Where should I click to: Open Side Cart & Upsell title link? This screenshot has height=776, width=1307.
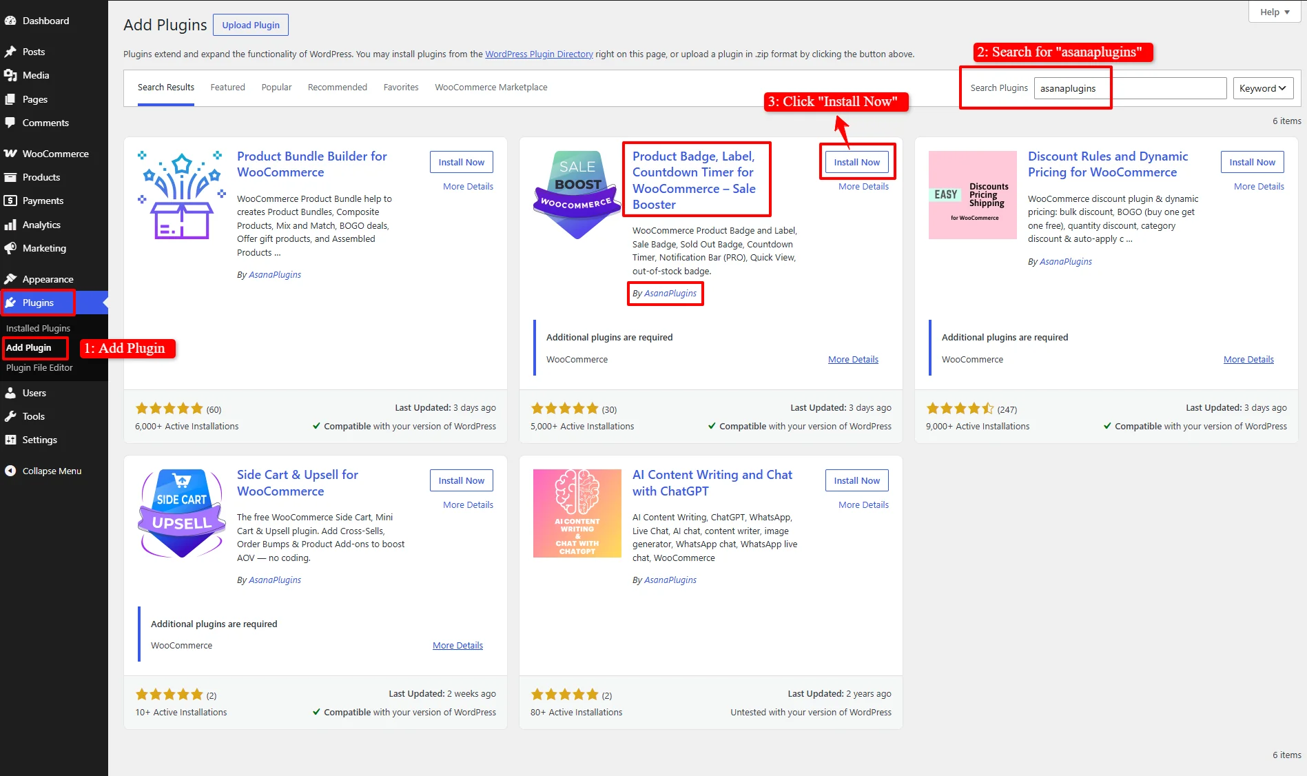[x=298, y=482]
